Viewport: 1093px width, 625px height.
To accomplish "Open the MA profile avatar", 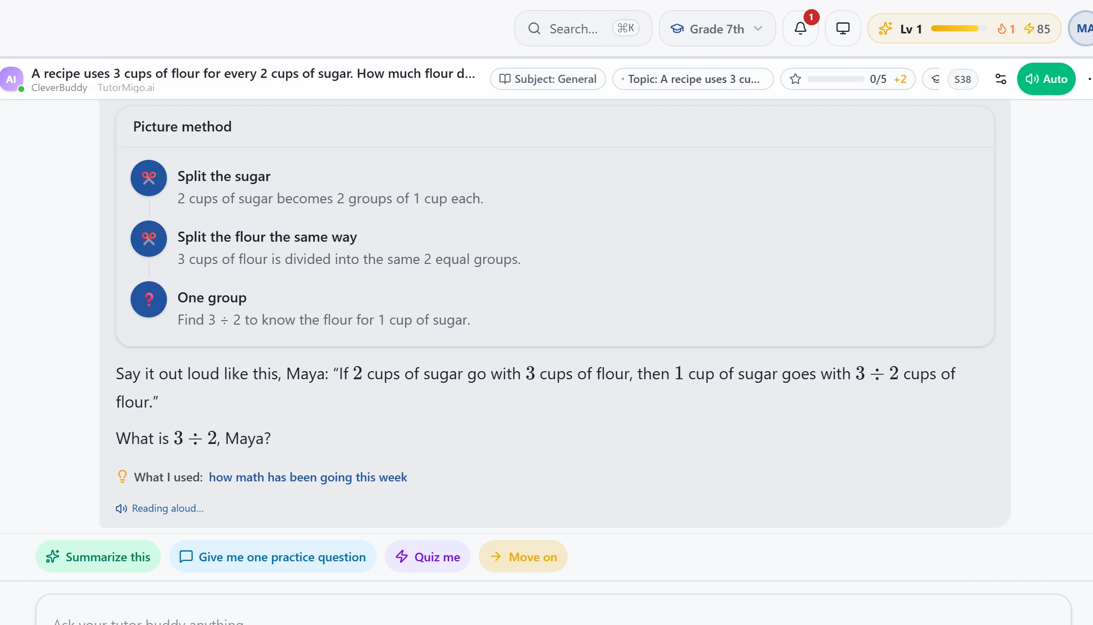I will pyautogui.click(x=1082, y=28).
